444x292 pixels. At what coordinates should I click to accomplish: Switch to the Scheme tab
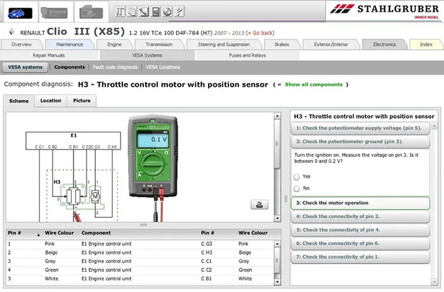click(x=18, y=101)
